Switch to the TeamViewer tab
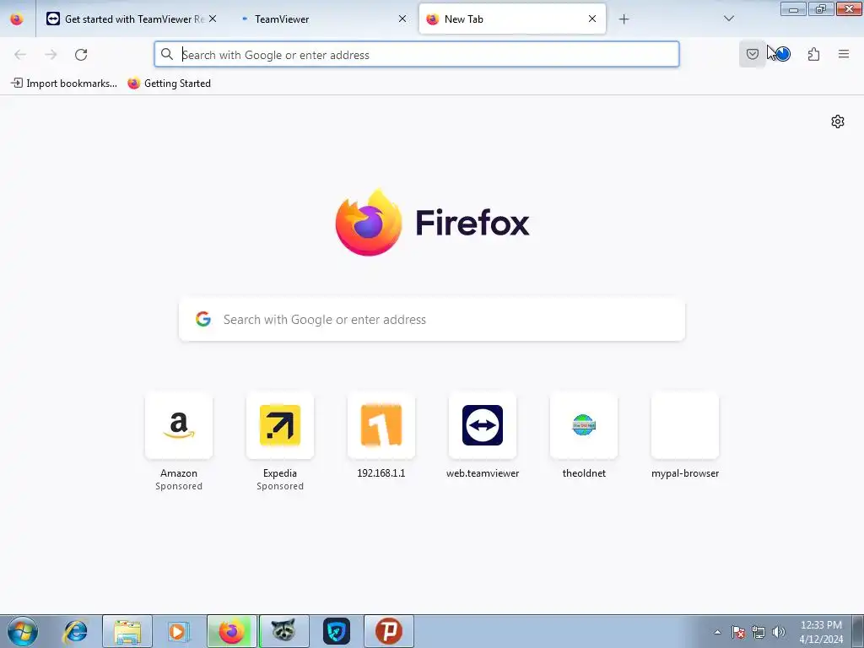This screenshot has height=648, width=864. point(322,19)
